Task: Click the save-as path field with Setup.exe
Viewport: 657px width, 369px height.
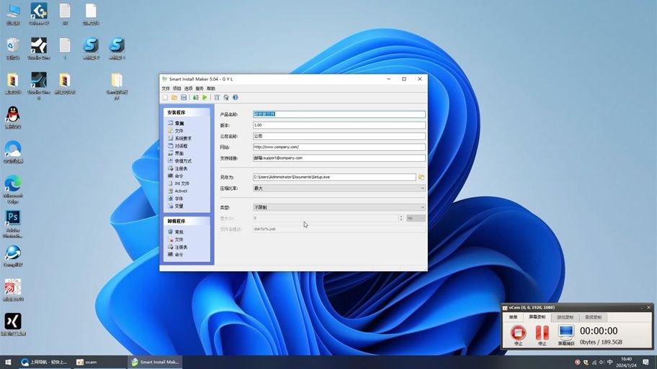Action: (334, 177)
